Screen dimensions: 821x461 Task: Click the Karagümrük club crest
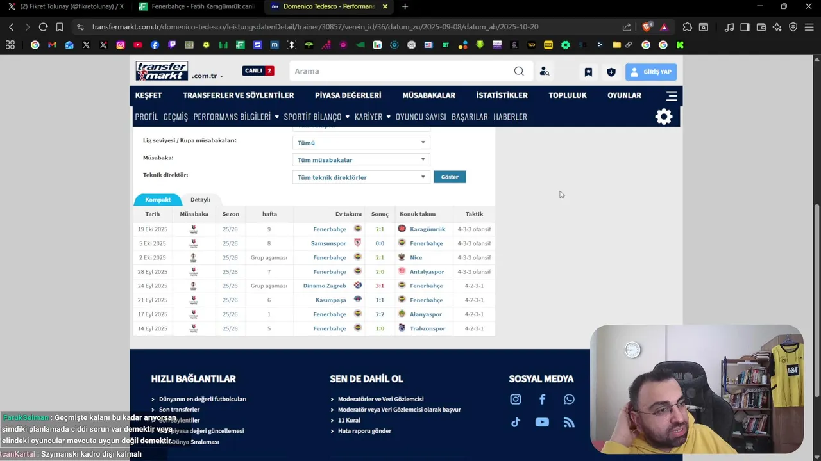click(x=402, y=229)
